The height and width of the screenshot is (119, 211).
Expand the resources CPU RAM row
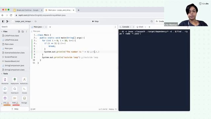coord(2,103)
